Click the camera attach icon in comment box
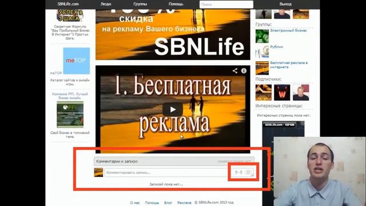This screenshot has width=366, height=206. tap(248, 172)
